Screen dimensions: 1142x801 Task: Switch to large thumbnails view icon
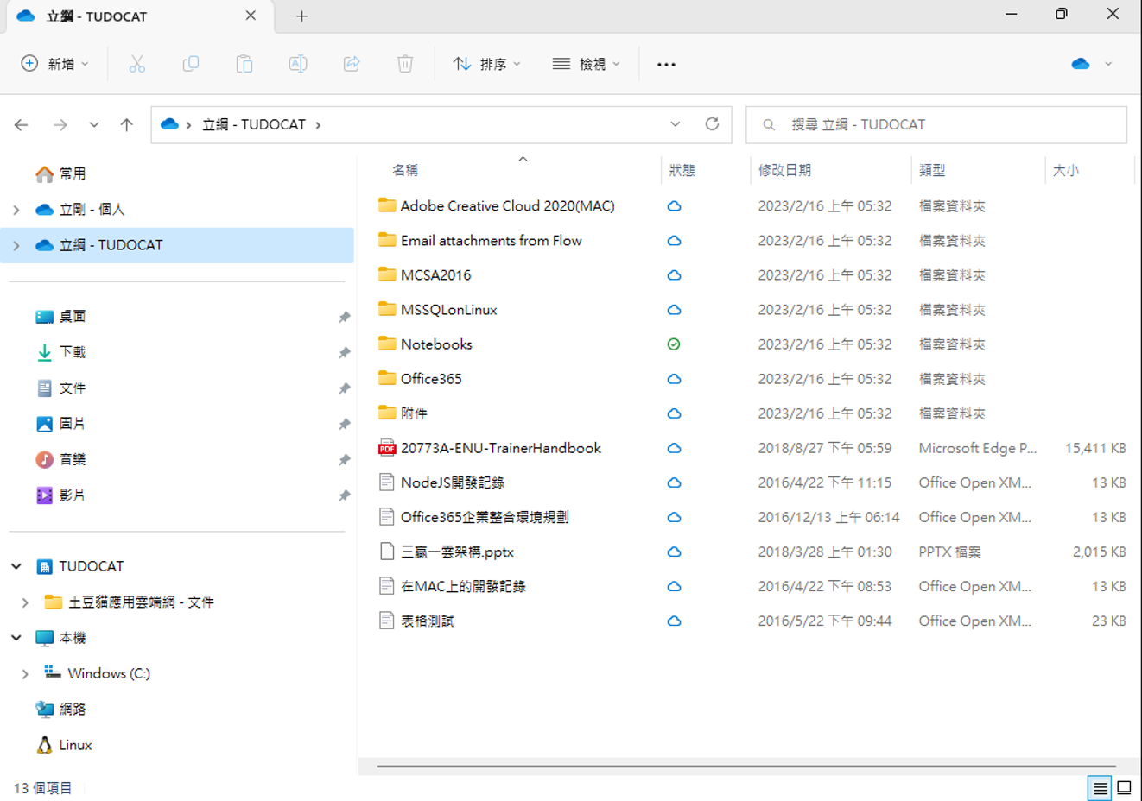pos(1124,787)
